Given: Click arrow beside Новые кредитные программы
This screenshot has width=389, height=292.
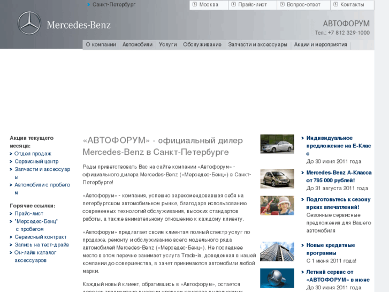Looking at the screenshot, I should tap(303, 245).
